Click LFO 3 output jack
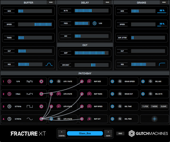Screen dimensions: 170x142 tap(41, 106)
